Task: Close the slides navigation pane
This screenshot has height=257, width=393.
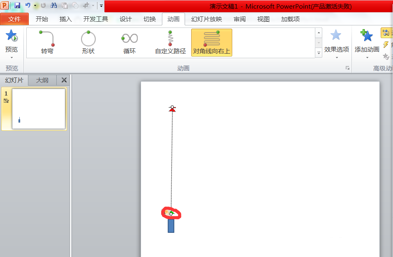Action: pos(64,80)
